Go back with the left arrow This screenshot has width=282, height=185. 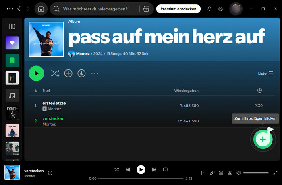coord(19,9)
